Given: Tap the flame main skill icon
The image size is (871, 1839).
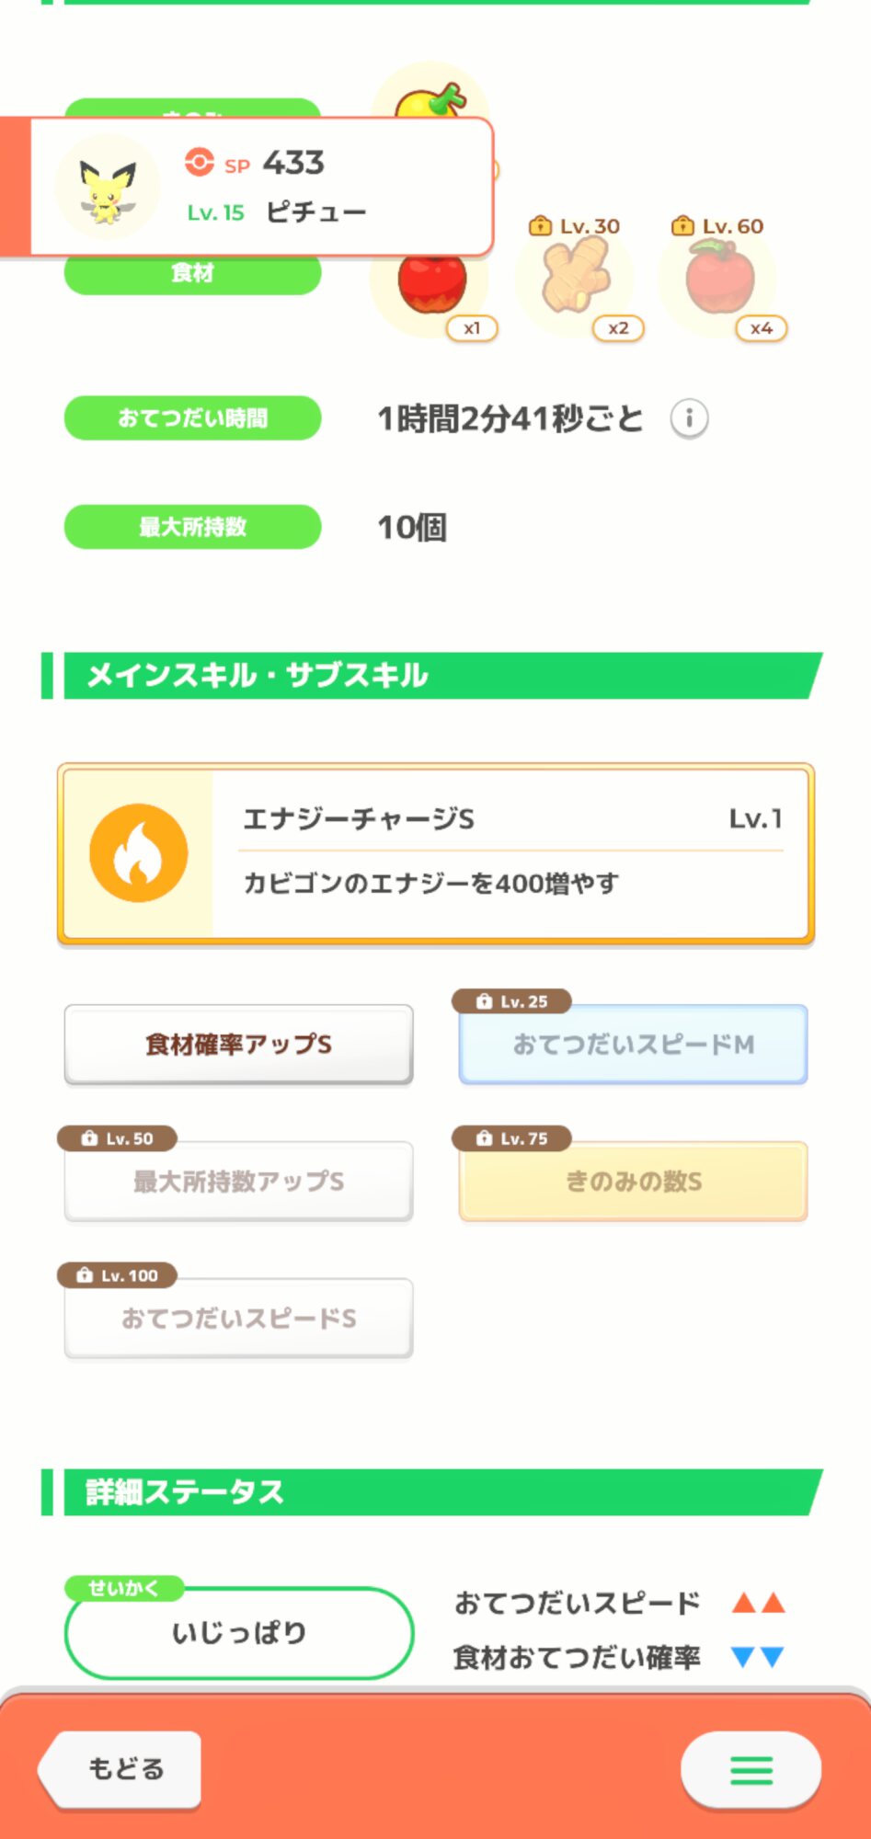Looking at the screenshot, I should tap(139, 852).
